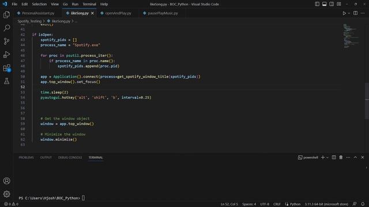Open the Terminal menu
Viewport: 369px width, 207px height.
click(x=89, y=4)
